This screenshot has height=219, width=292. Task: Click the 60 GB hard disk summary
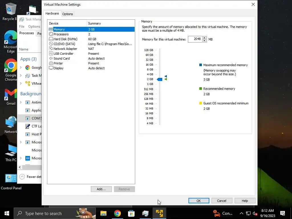(x=92, y=39)
